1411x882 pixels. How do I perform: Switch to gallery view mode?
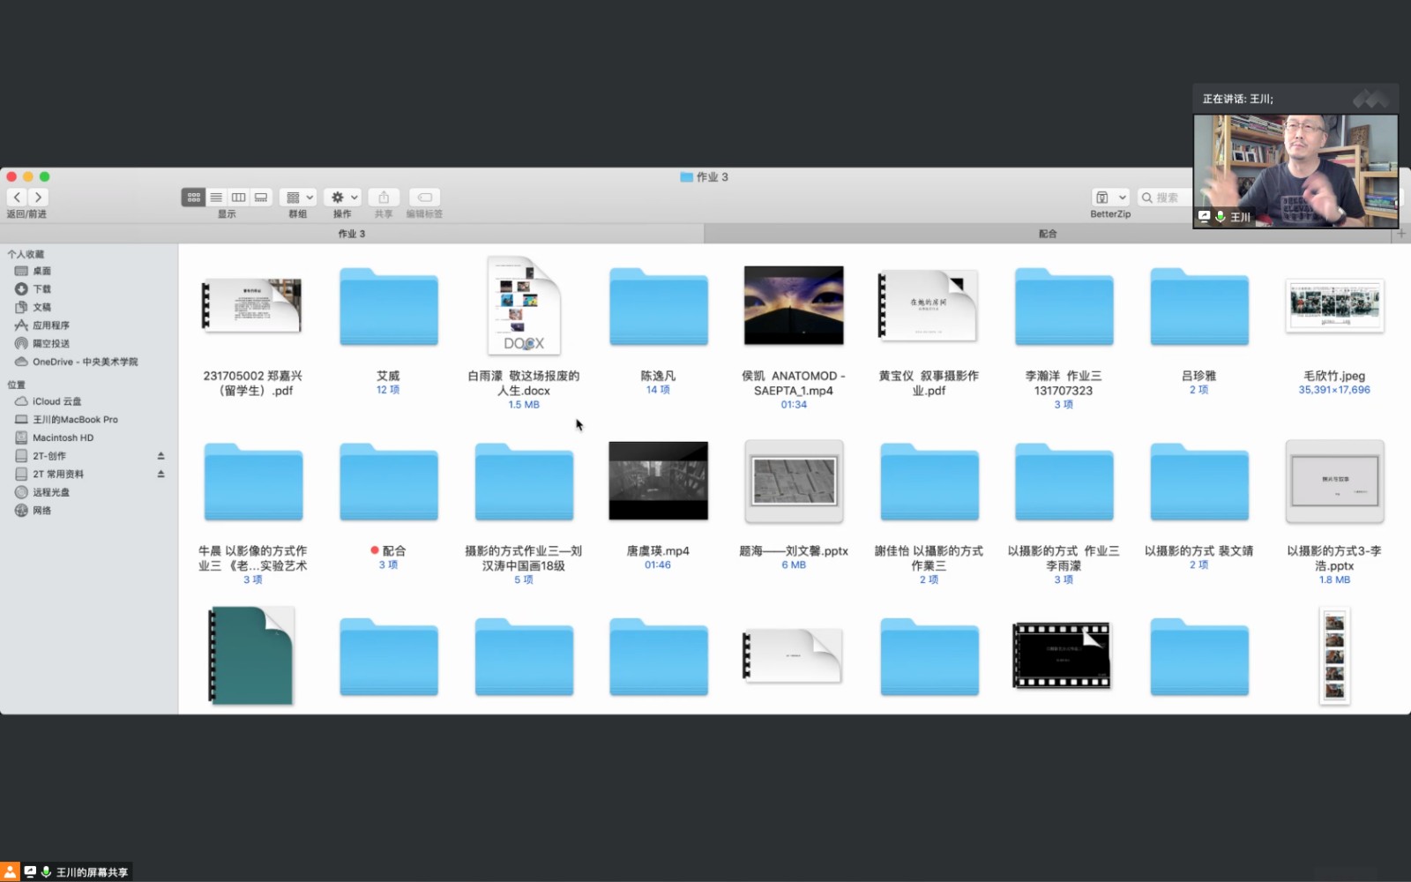pos(261,198)
